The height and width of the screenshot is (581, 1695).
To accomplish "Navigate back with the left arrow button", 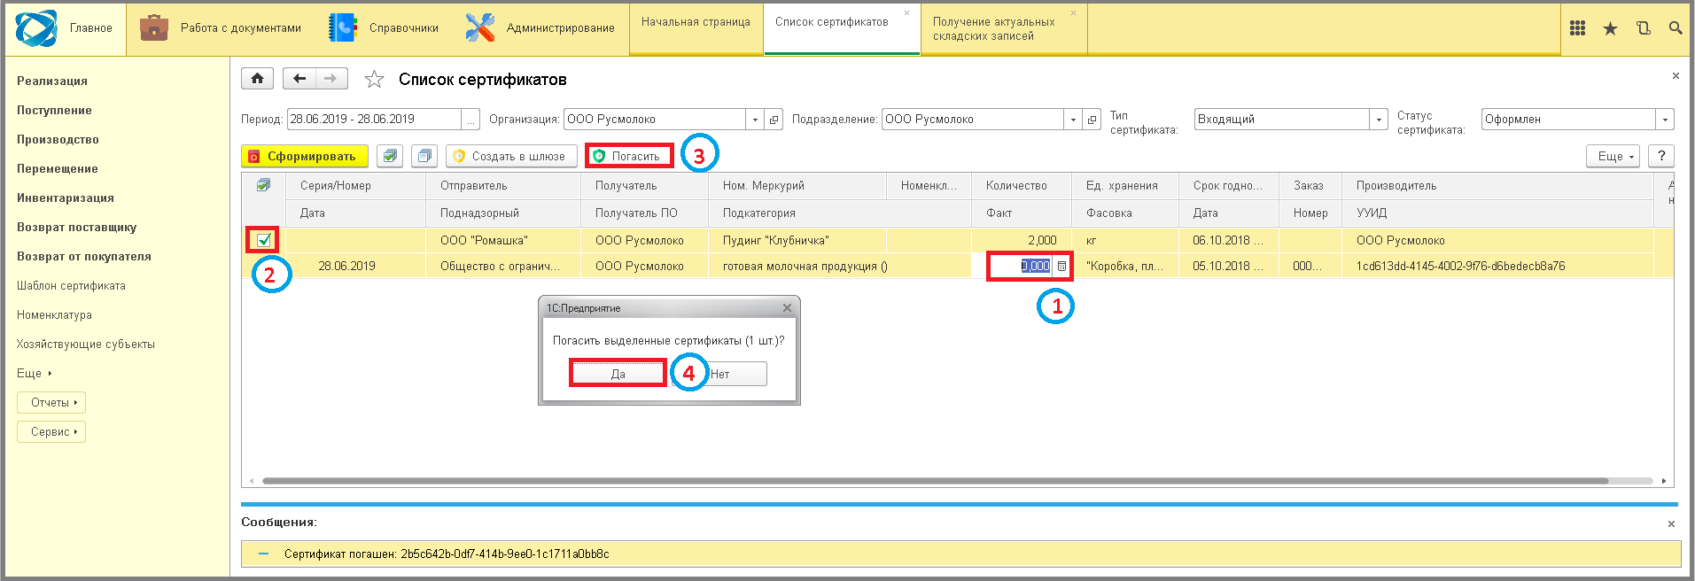I will 299,79.
